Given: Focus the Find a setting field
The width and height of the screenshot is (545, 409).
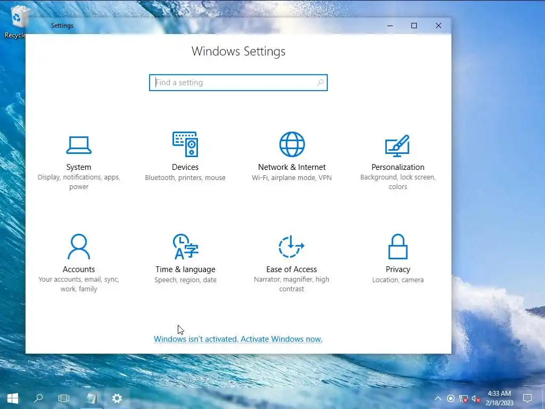Looking at the screenshot, I should click(x=238, y=83).
